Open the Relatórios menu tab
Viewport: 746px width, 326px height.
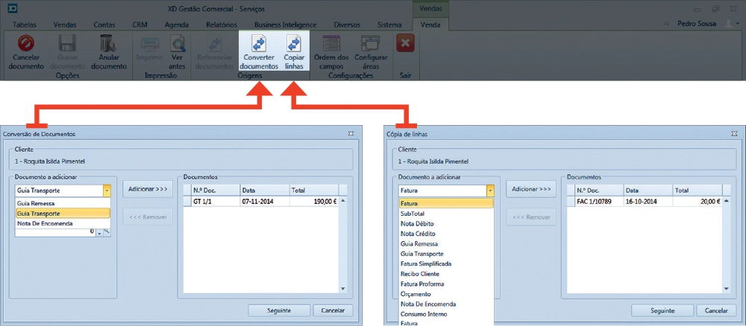(x=221, y=25)
